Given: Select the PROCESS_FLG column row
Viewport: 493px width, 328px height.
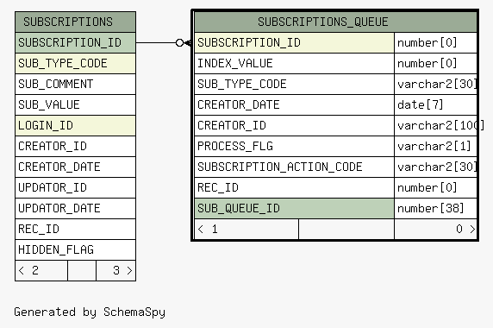Looking at the screenshot, I should 294,146.
